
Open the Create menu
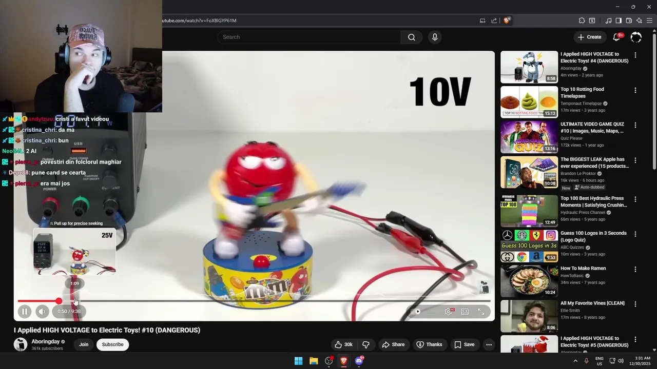589,37
